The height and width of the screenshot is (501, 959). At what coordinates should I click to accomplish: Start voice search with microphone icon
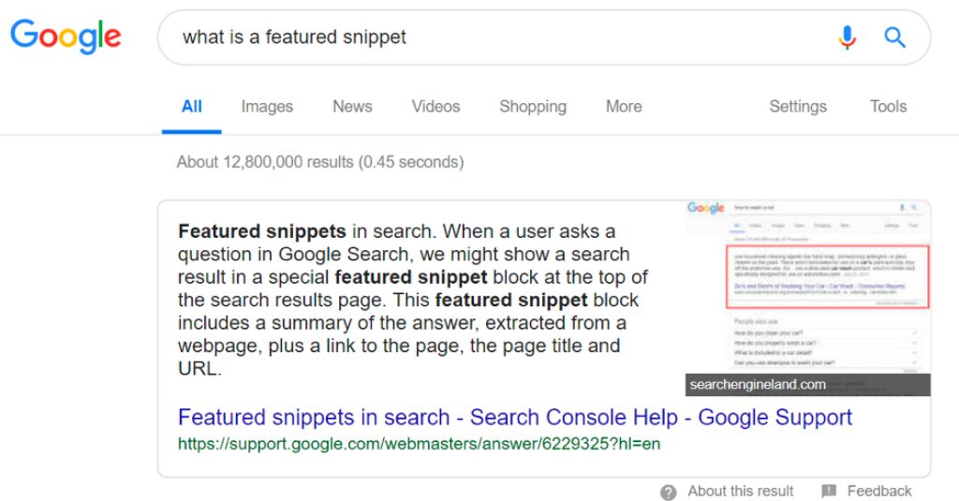pos(847,37)
